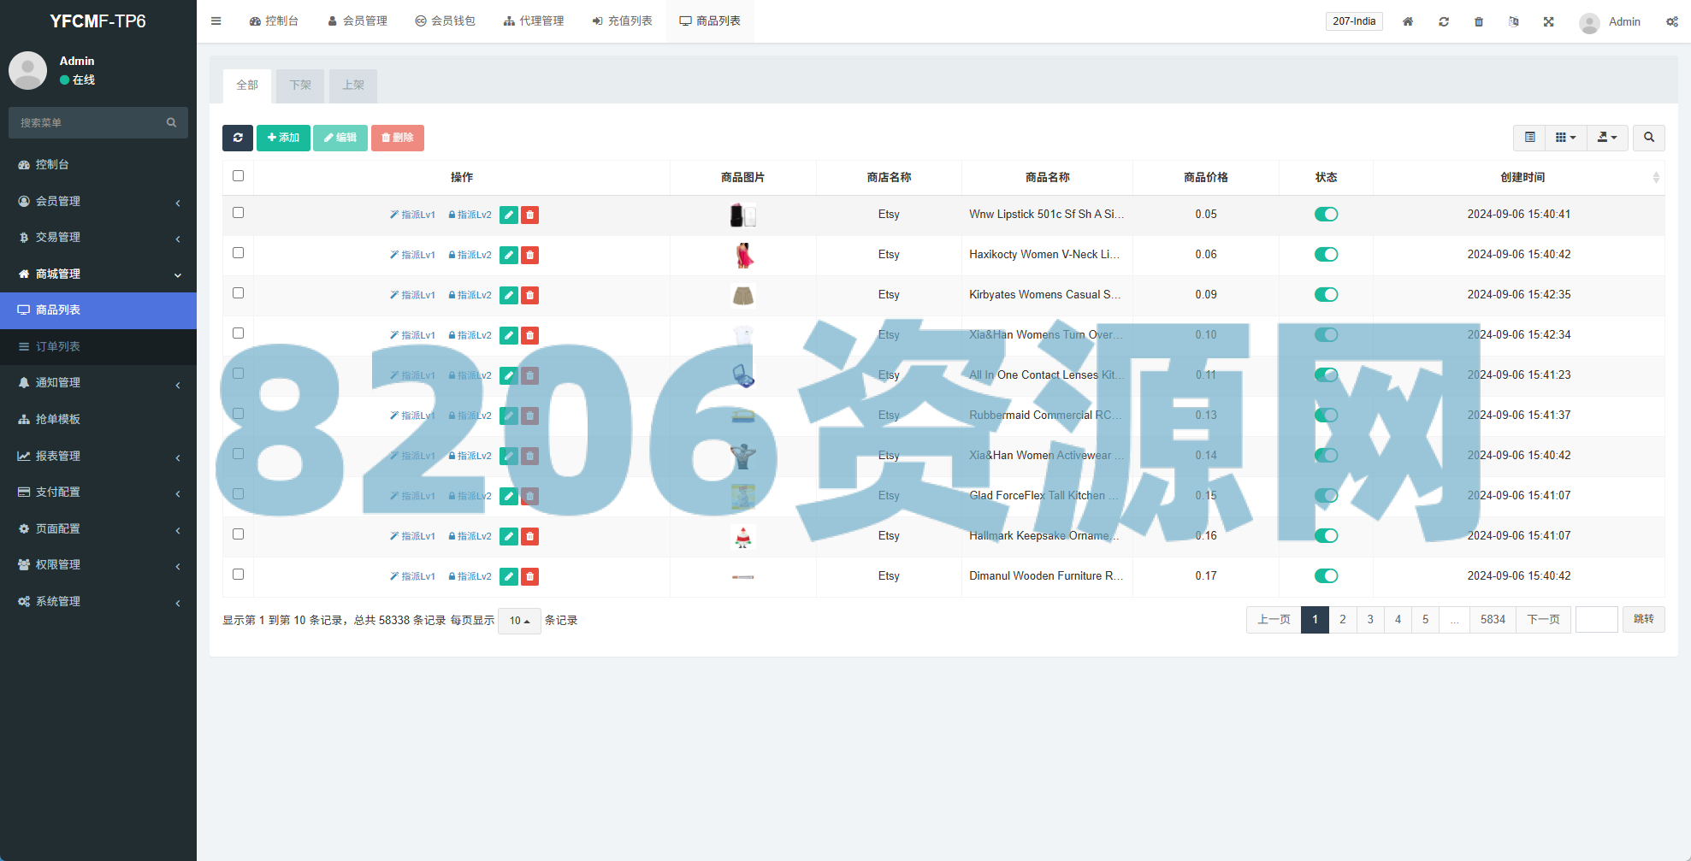Click the green 添加 button
This screenshot has width=1691, height=861.
click(x=283, y=138)
